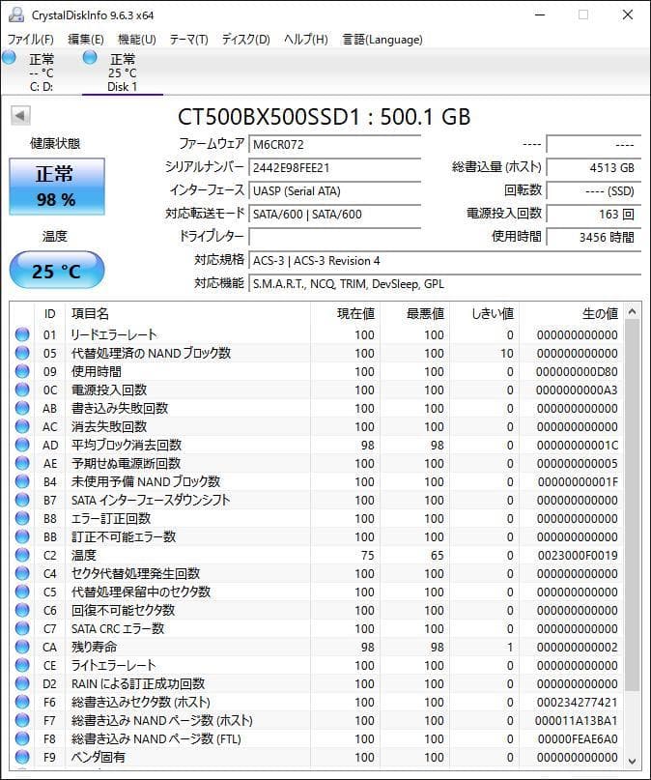Image resolution: width=651 pixels, height=780 pixels.
Task: Click the supported features field S.M.A.R.T., NCQ, TRIM
Action: tap(444, 283)
